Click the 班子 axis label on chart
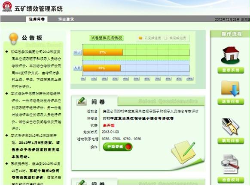 point(77,52)
